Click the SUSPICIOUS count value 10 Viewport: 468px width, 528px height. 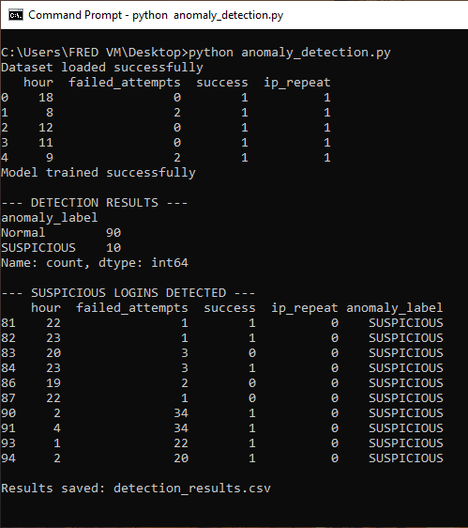click(x=113, y=248)
